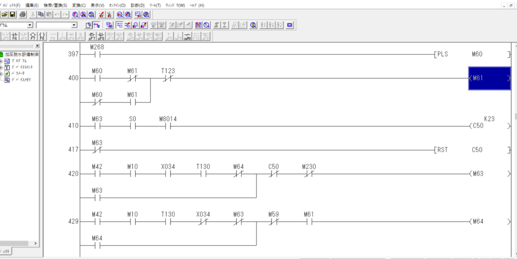Select the T123 normally-closed contact

pyautogui.click(x=168, y=75)
